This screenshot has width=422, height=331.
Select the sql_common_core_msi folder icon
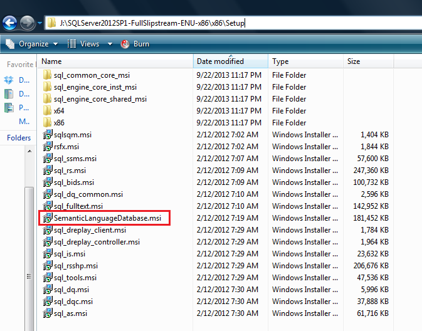click(x=47, y=75)
